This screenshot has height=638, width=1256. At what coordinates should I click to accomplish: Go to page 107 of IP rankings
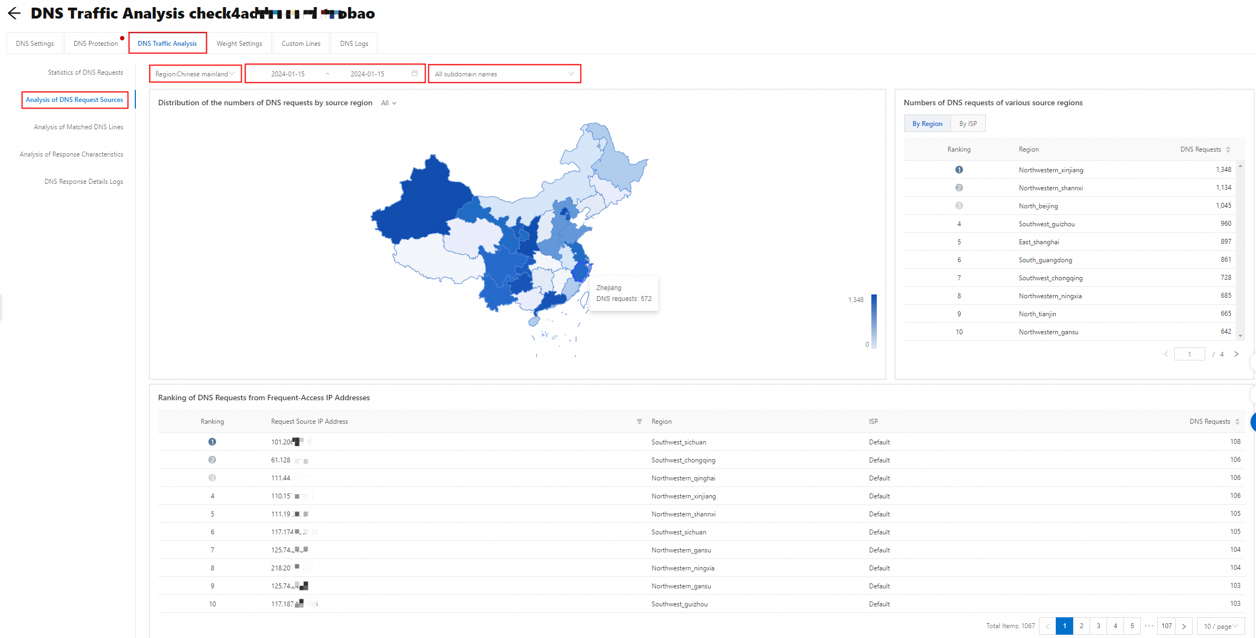pos(1167,626)
